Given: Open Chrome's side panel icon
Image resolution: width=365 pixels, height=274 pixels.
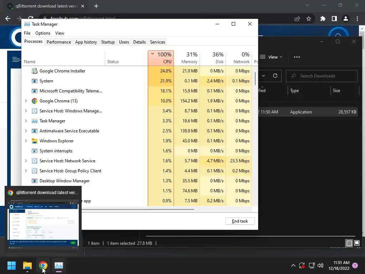Looking at the screenshot, I should coord(334,19).
